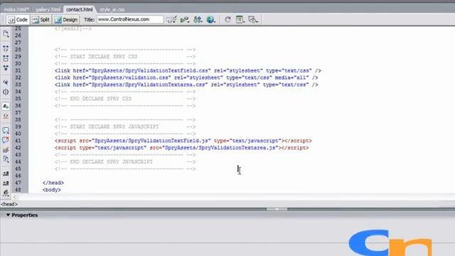
Task: Click the Outdent Code icon
Action: point(6,183)
